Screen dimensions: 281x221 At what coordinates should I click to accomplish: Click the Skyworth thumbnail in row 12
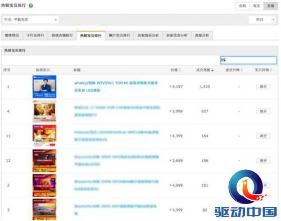point(44,161)
